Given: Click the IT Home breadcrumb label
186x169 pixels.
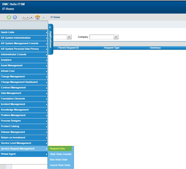Looking at the screenshot, I should [x=55, y=17].
